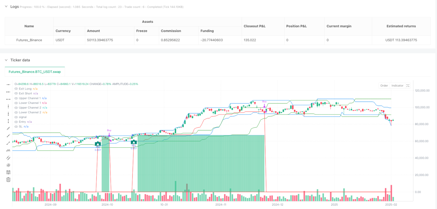Delete drawings with the trash icon
Viewport: 437px width, 209px height.
[x=8, y=179]
